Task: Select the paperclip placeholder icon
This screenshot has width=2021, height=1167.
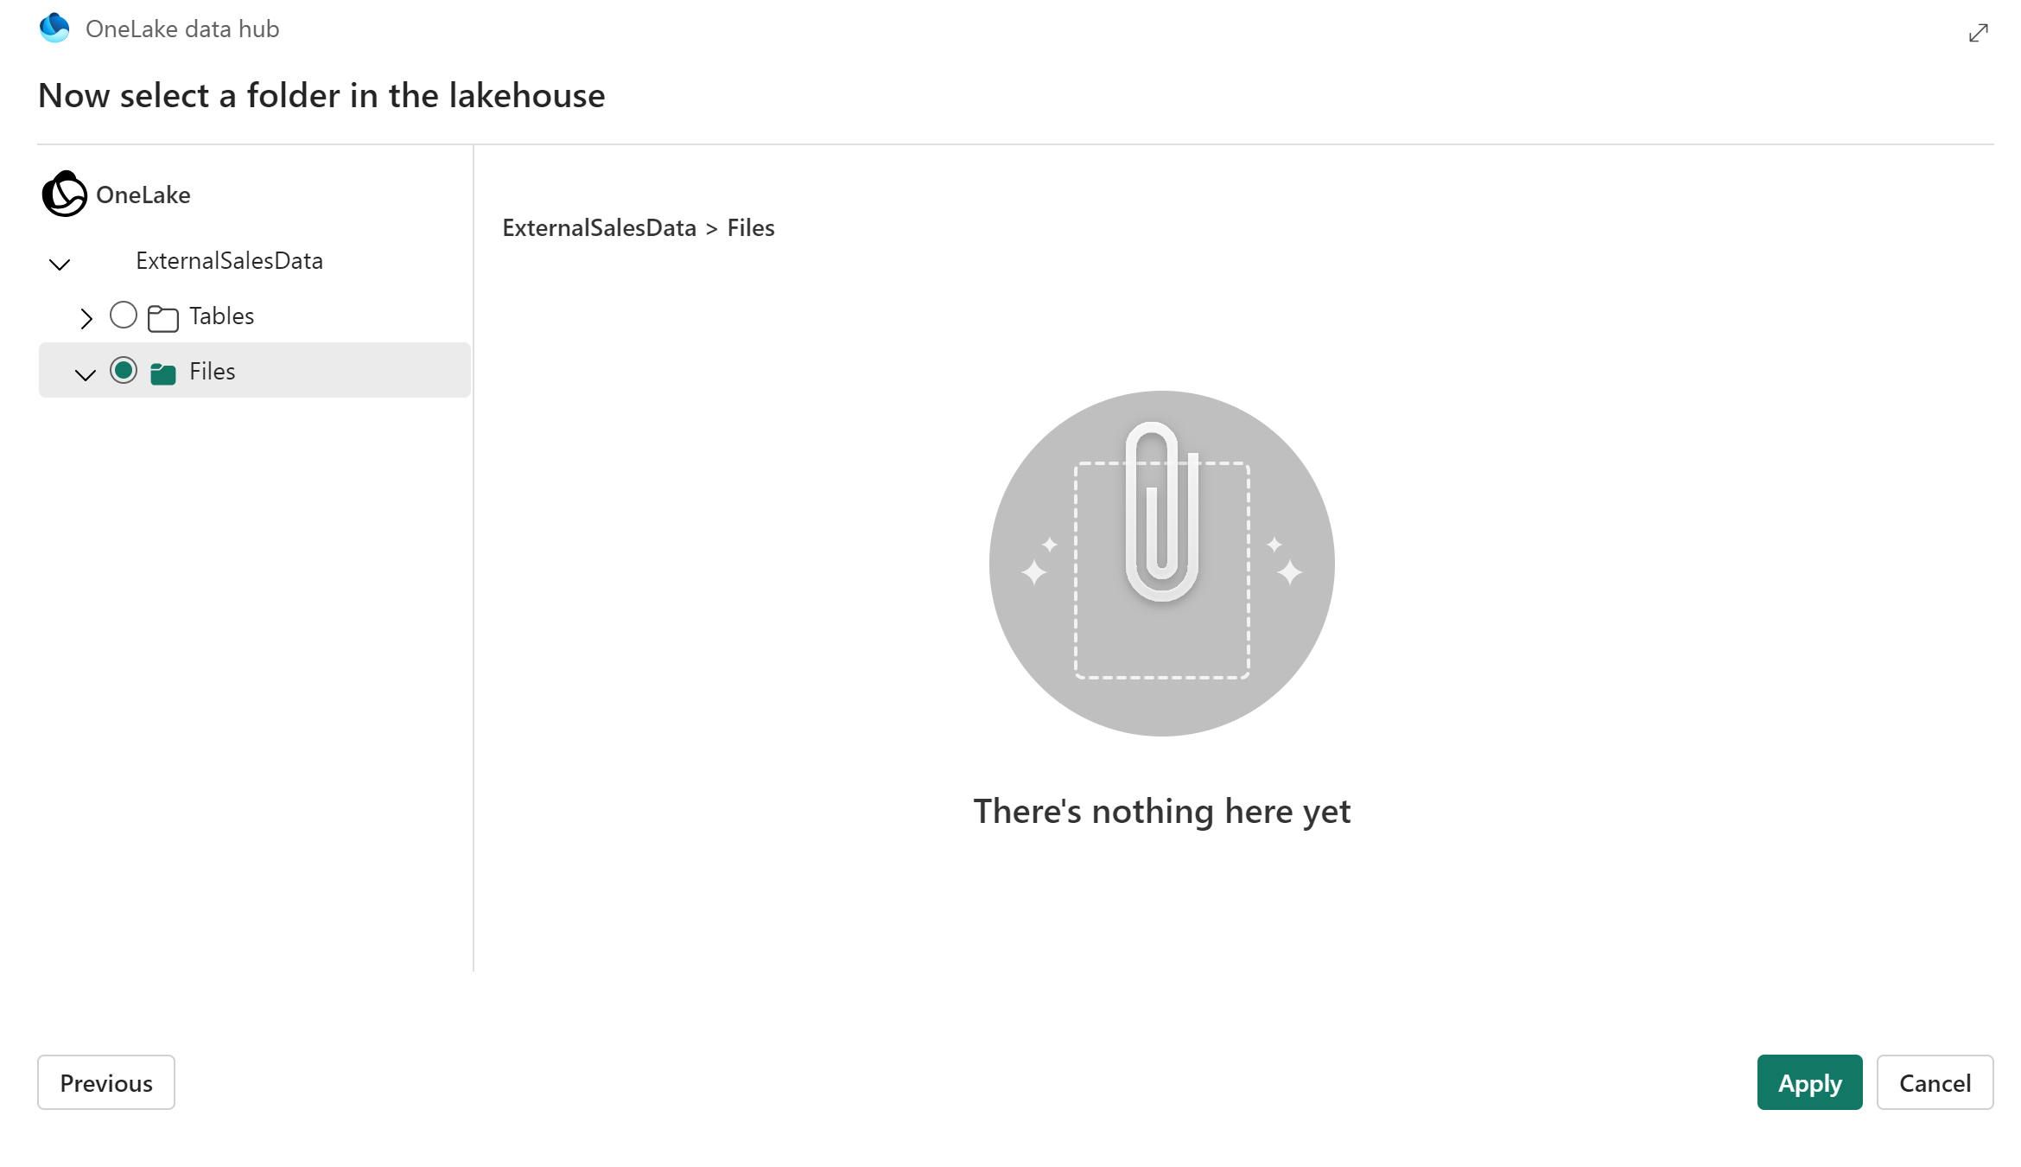Action: tap(1163, 563)
